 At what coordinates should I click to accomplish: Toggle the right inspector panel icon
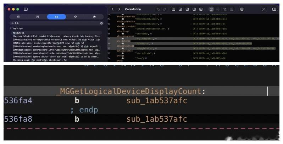274,9
